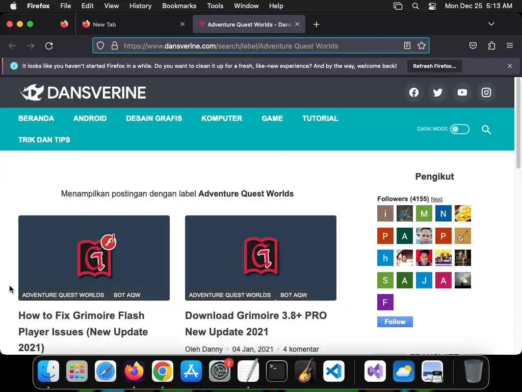
Task: Click the purple 'F' follower avatar
Action: click(385, 302)
